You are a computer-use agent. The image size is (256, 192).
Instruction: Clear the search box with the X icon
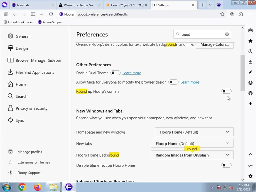point(227,34)
